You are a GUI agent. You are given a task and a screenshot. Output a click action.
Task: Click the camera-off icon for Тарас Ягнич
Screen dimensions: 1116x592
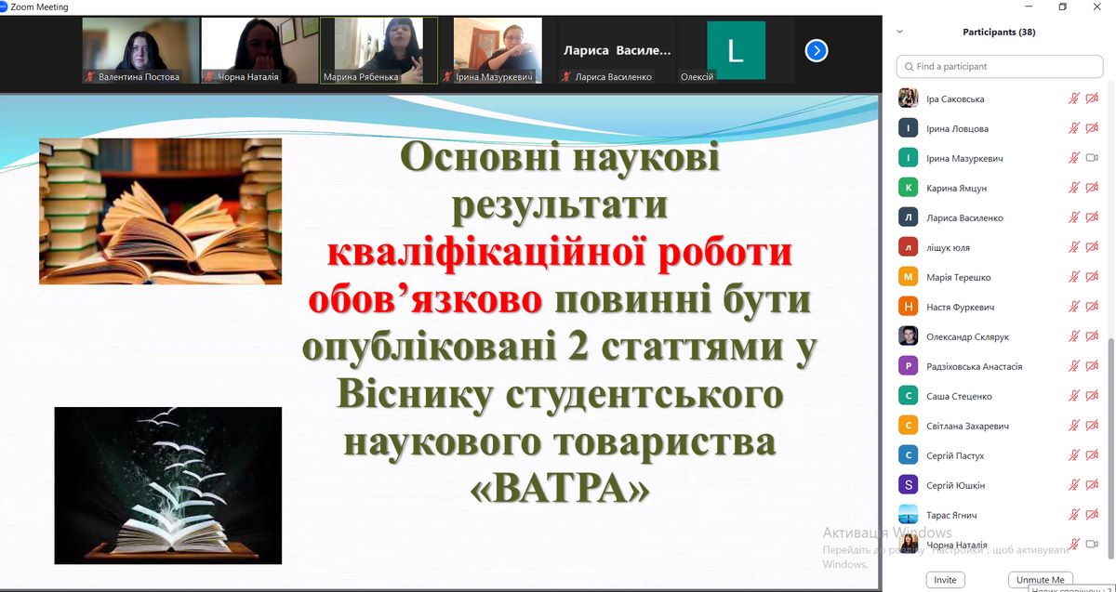click(x=1092, y=515)
